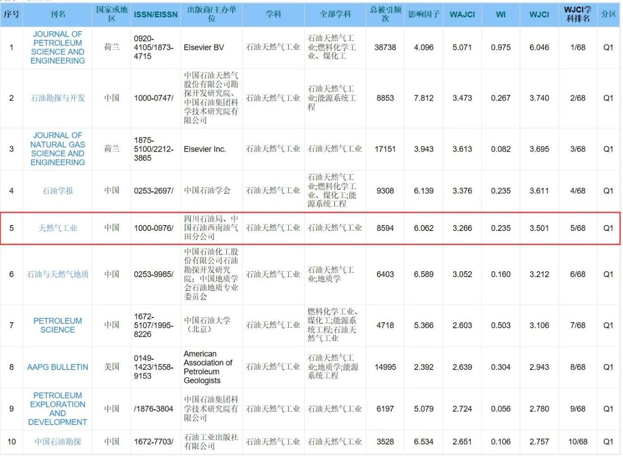Select total citations value 38738
The width and height of the screenshot is (623, 456).
point(385,48)
